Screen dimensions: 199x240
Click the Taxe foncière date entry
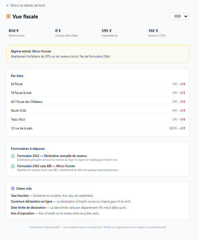click(52, 196)
